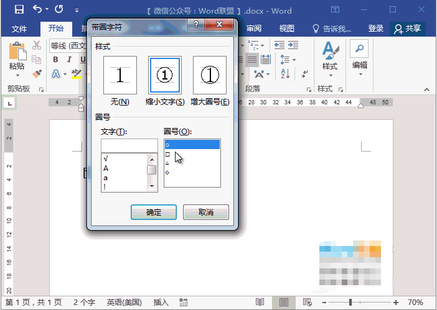
Task: Open the 剪贴板 dialog launcher
Action: [41, 89]
